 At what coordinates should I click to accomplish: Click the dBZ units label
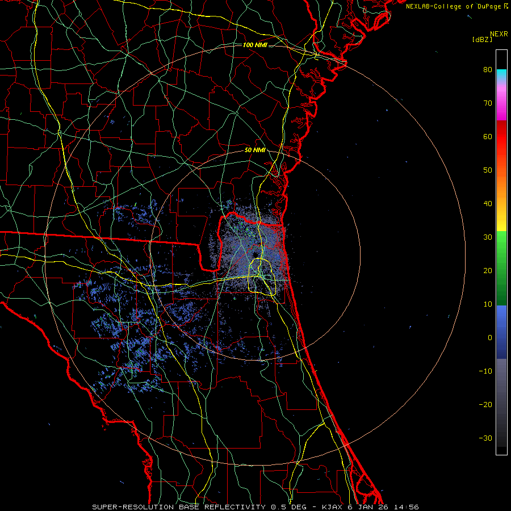(482, 40)
